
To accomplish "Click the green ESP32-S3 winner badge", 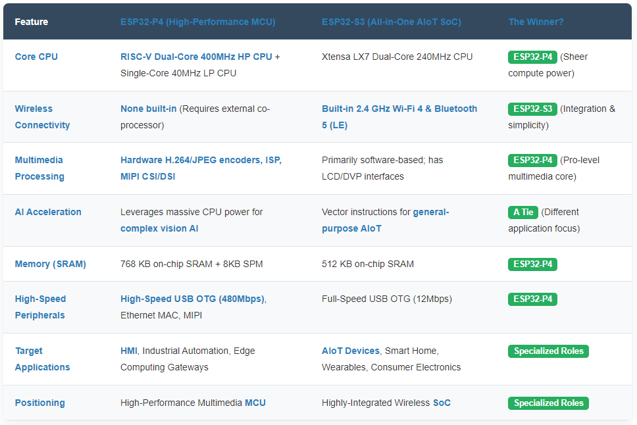I will 532,109.
